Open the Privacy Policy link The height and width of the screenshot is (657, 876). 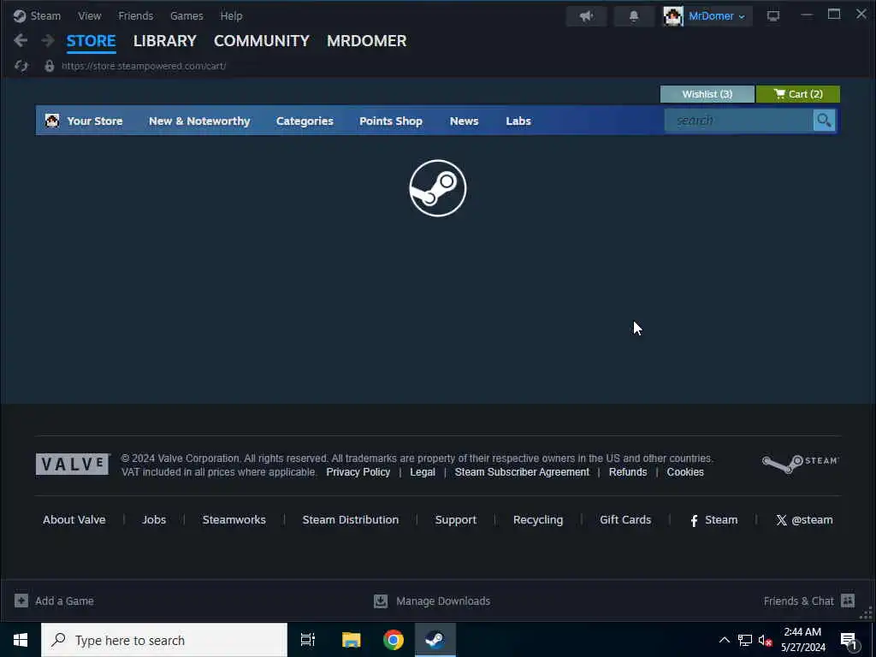coord(358,472)
